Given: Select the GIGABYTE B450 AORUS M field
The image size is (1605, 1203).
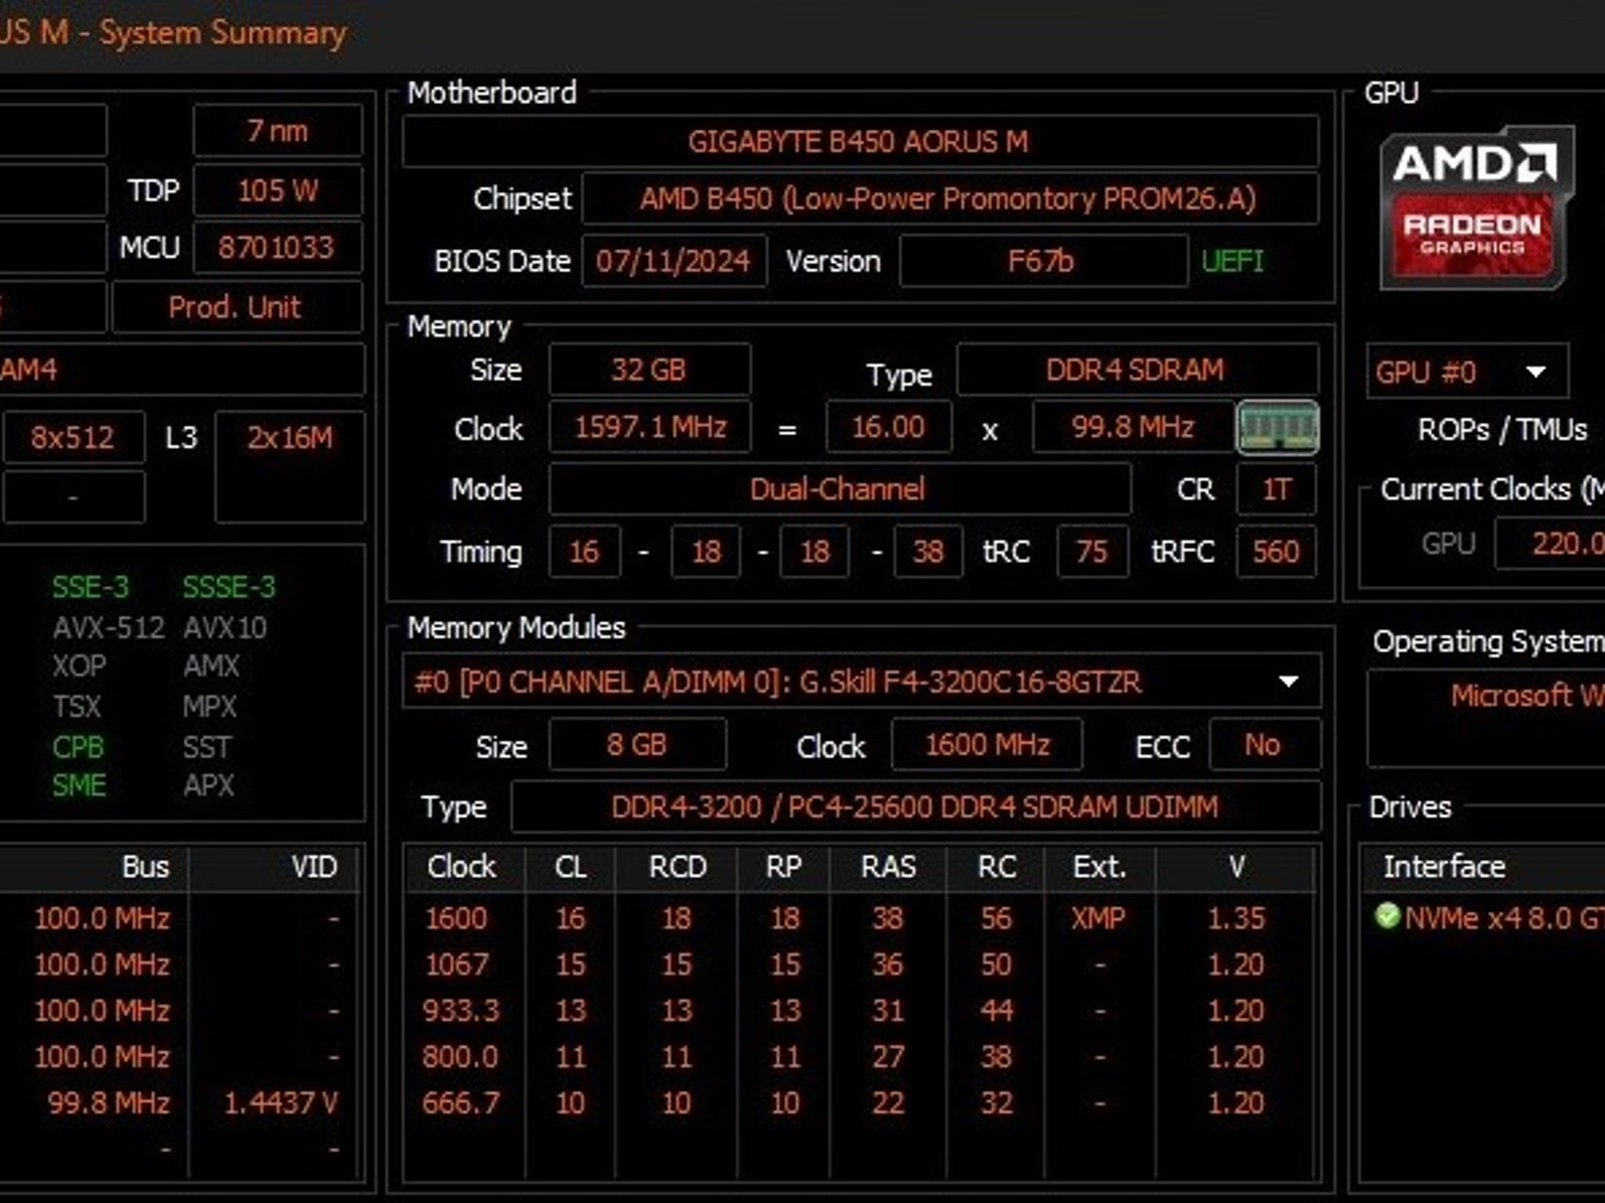Looking at the screenshot, I should [x=860, y=142].
